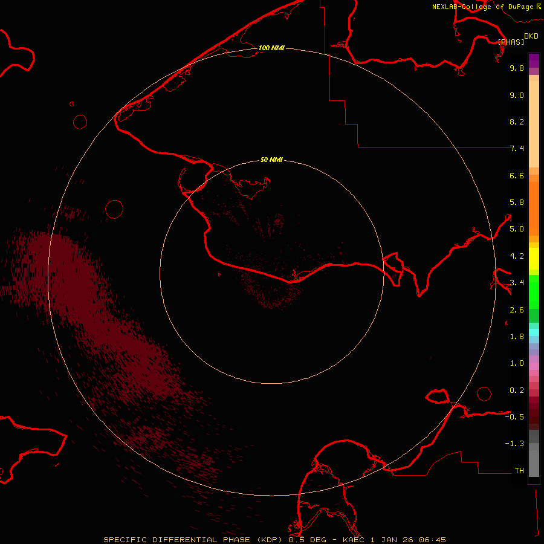Image resolution: width=544 pixels, height=544 pixels.
Task: Click the 5.0 scale value
Action: (517, 229)
